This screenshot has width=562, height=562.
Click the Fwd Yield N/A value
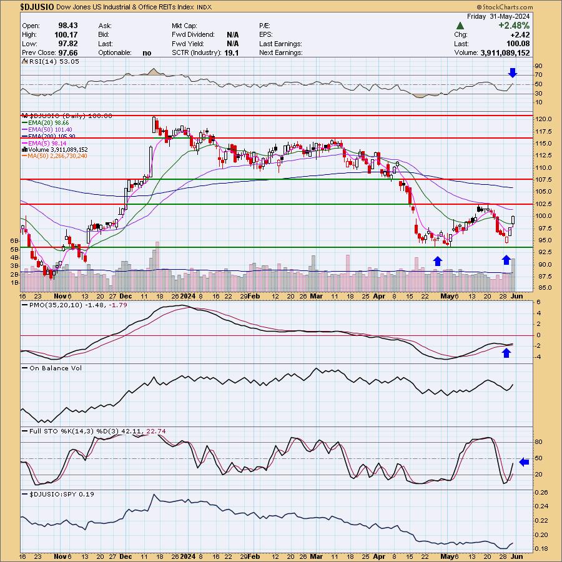point(233,44)
